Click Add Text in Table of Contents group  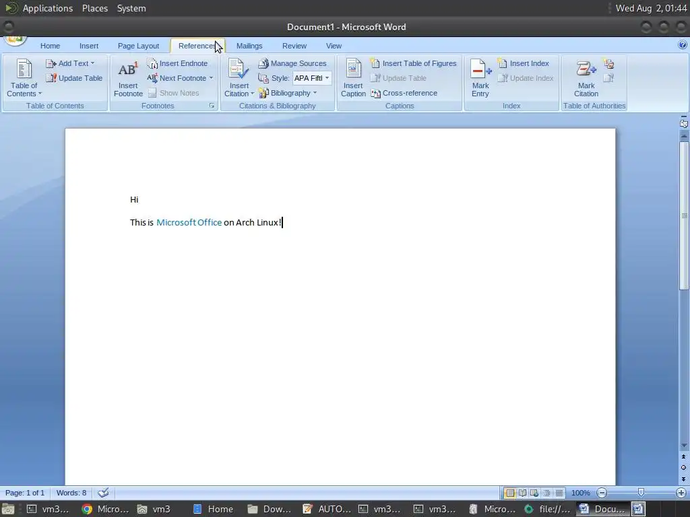point(70,63)
